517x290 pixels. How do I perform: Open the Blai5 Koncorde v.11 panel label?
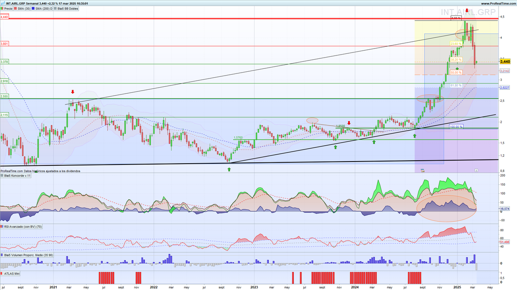pyautogui.click(x=15, y=175)
